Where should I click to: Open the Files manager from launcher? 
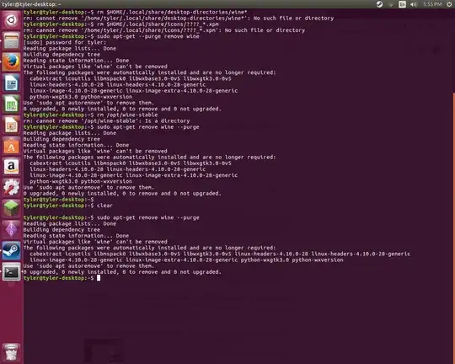point(11,41)
